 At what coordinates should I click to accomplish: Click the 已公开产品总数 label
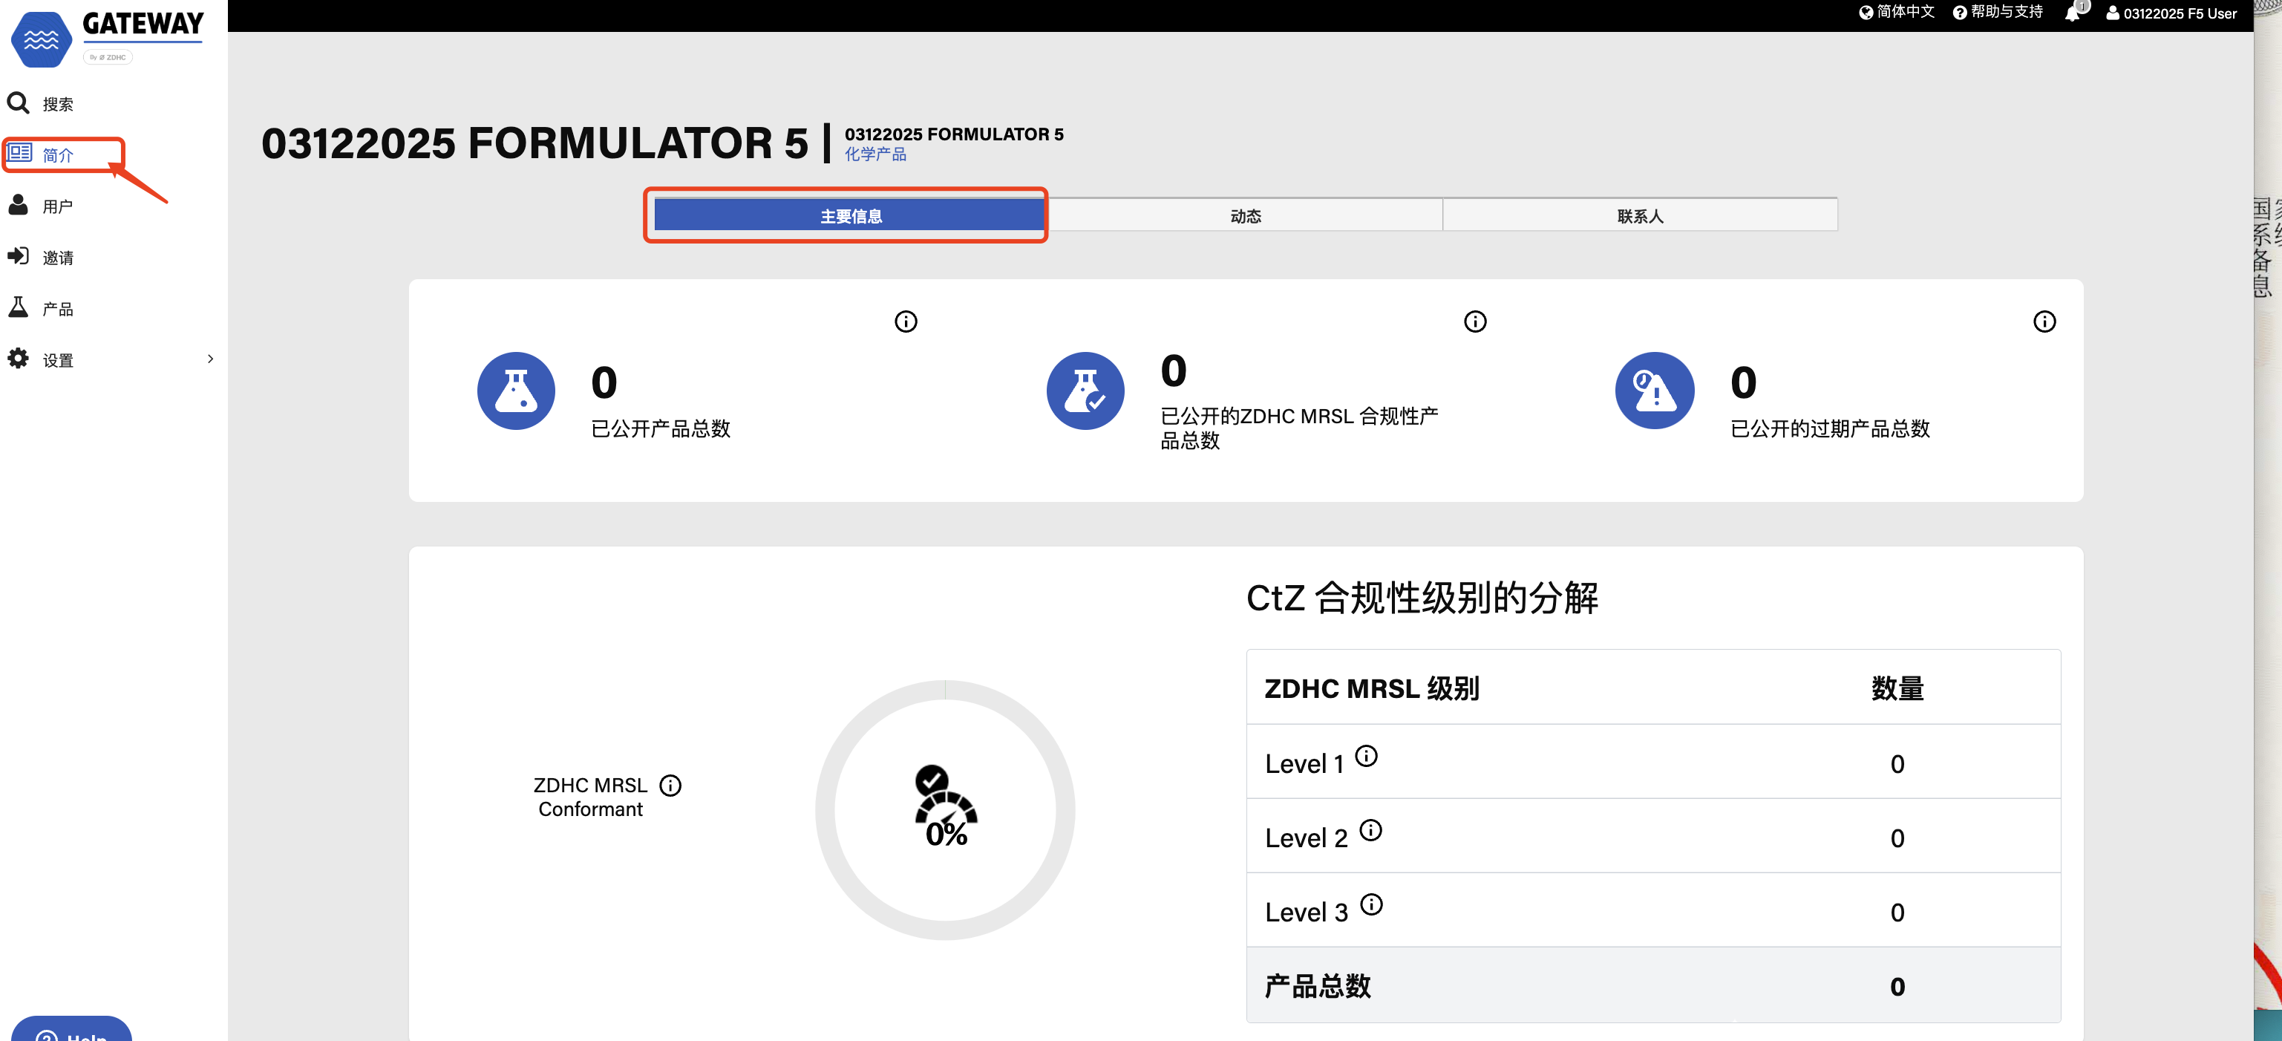pyautogui.click(x=660, y=429)
